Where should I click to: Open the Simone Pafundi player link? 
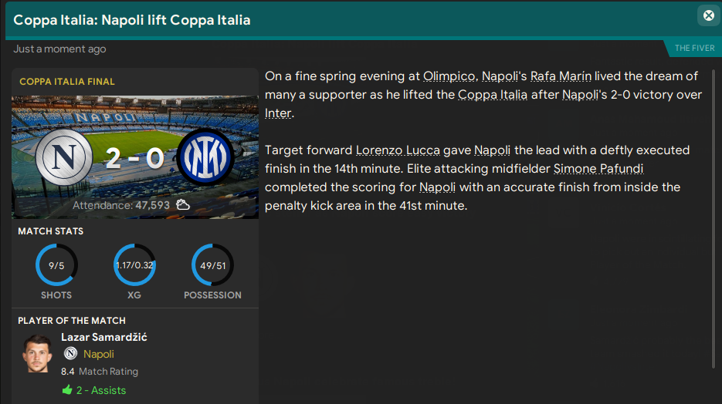click(598, 169)
